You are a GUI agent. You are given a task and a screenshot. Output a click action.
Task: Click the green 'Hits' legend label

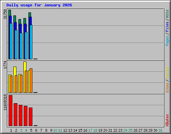point(167,14)
